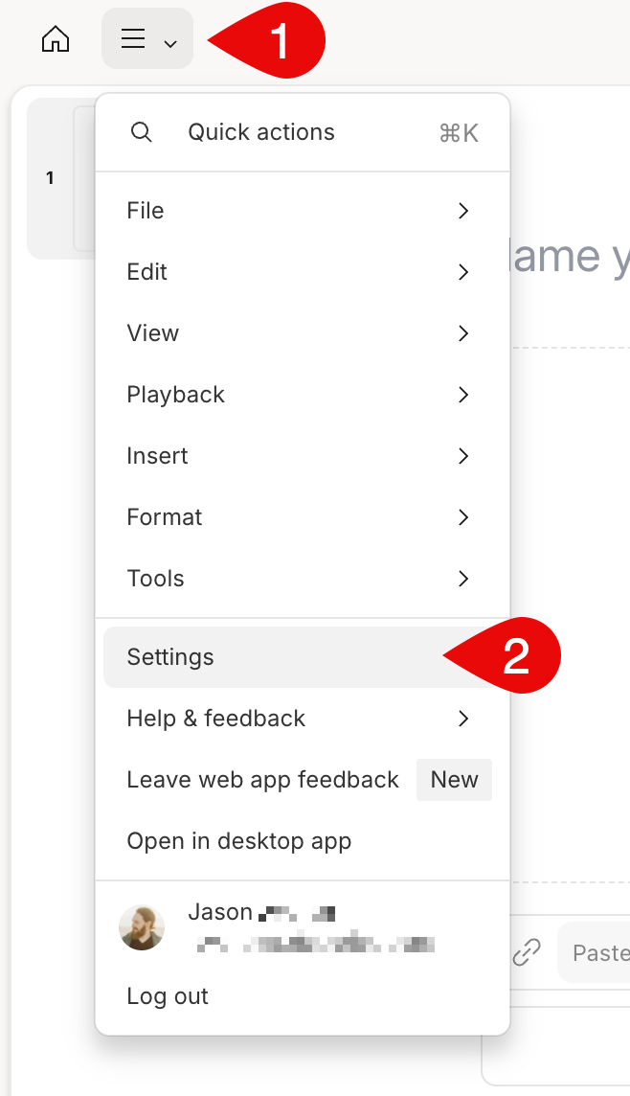
Task: Click the New badge beside feedback
Action: click(454, 780)
